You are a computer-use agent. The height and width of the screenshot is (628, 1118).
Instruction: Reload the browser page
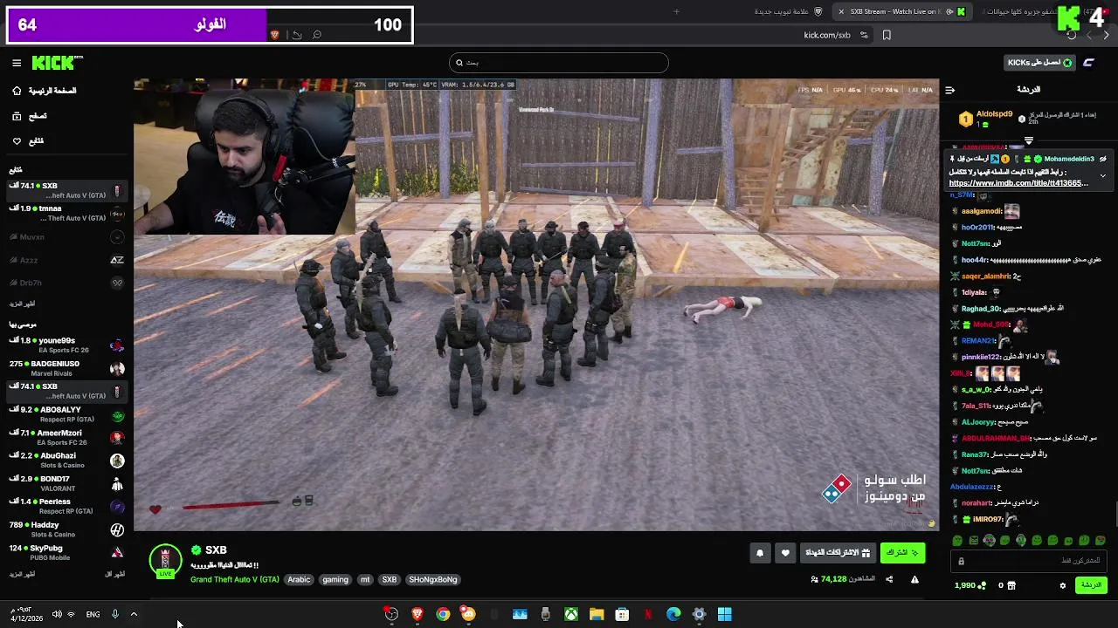coord(1072,35)
